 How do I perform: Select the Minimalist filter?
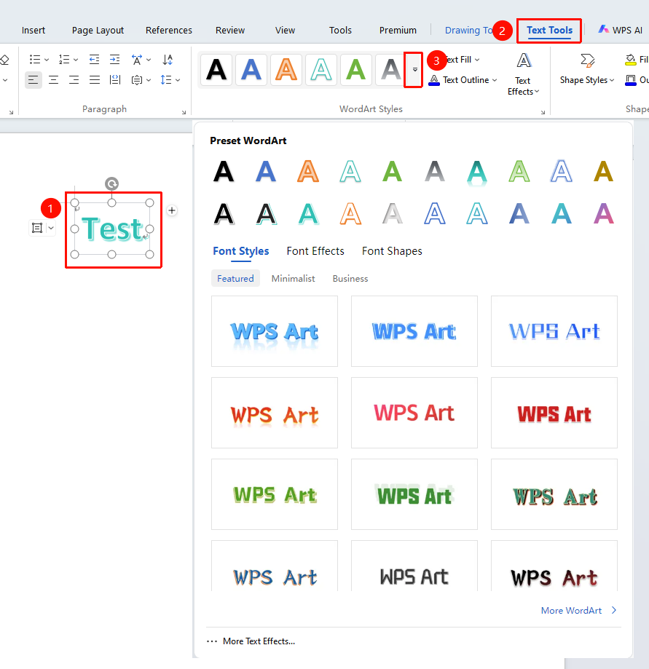(x=294, y=279)
